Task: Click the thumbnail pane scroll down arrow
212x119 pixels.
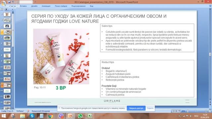Action: click(13, 108)
